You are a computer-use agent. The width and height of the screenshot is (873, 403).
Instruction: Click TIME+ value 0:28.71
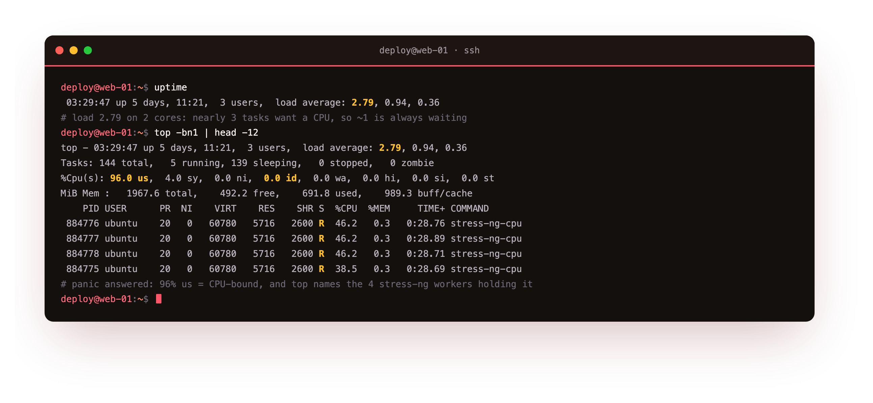tap(426, 254)
